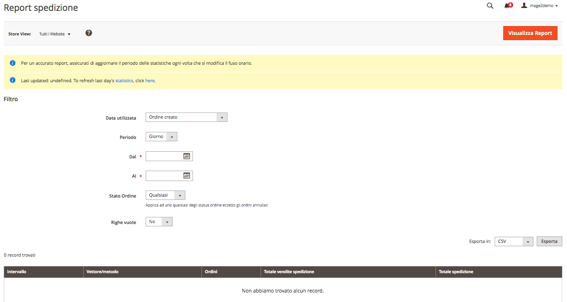The image size is (567, 302).
Task: Click the Totale vendite spedizione column header
Action: pyautogui.click(x=348, y=272)
